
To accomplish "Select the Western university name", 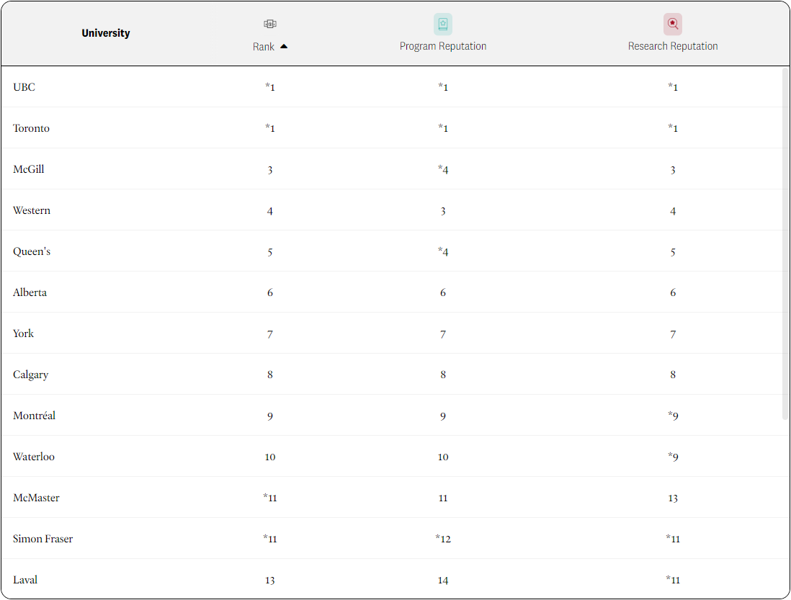I will point(32,210).
